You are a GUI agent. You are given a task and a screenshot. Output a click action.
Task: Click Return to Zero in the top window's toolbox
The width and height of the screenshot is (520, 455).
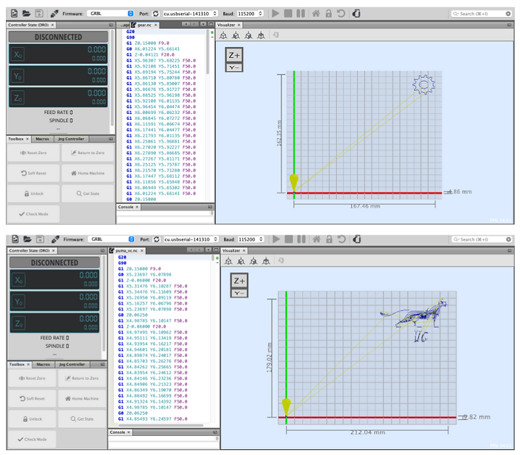88,153
